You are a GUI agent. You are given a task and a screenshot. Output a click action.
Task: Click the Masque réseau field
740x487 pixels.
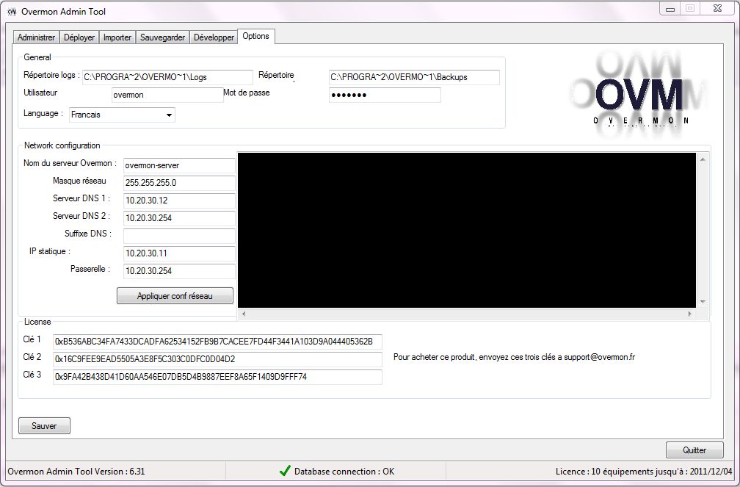179,183
